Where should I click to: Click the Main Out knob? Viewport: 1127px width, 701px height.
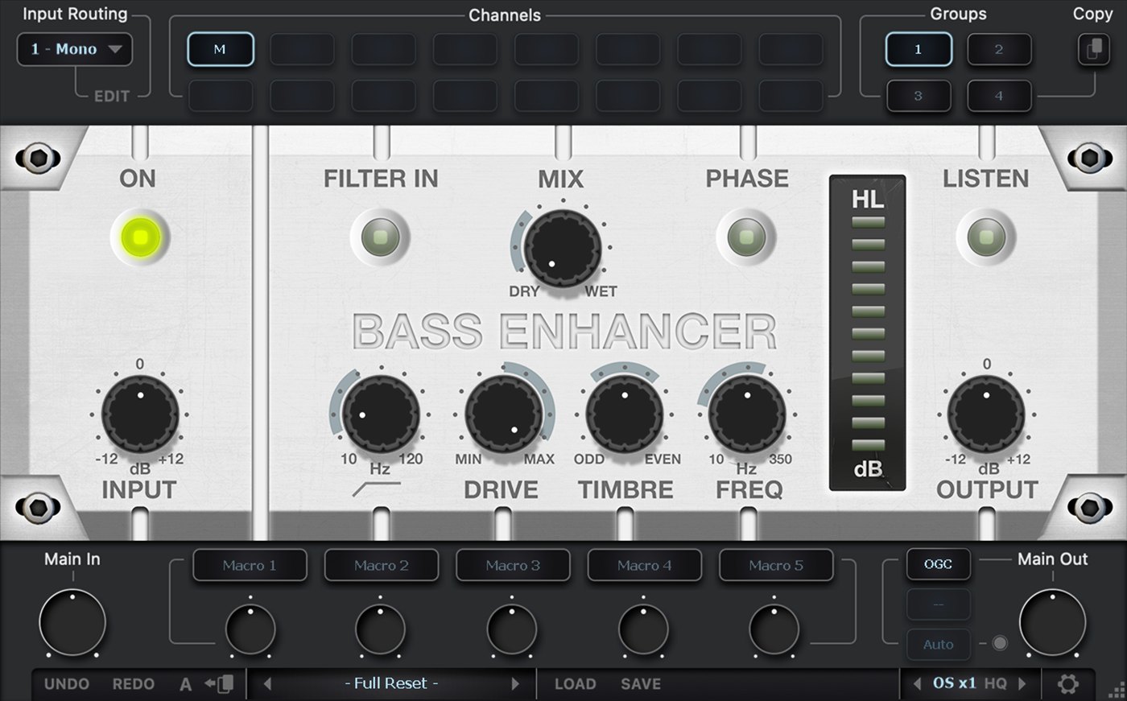(1052, 623)
